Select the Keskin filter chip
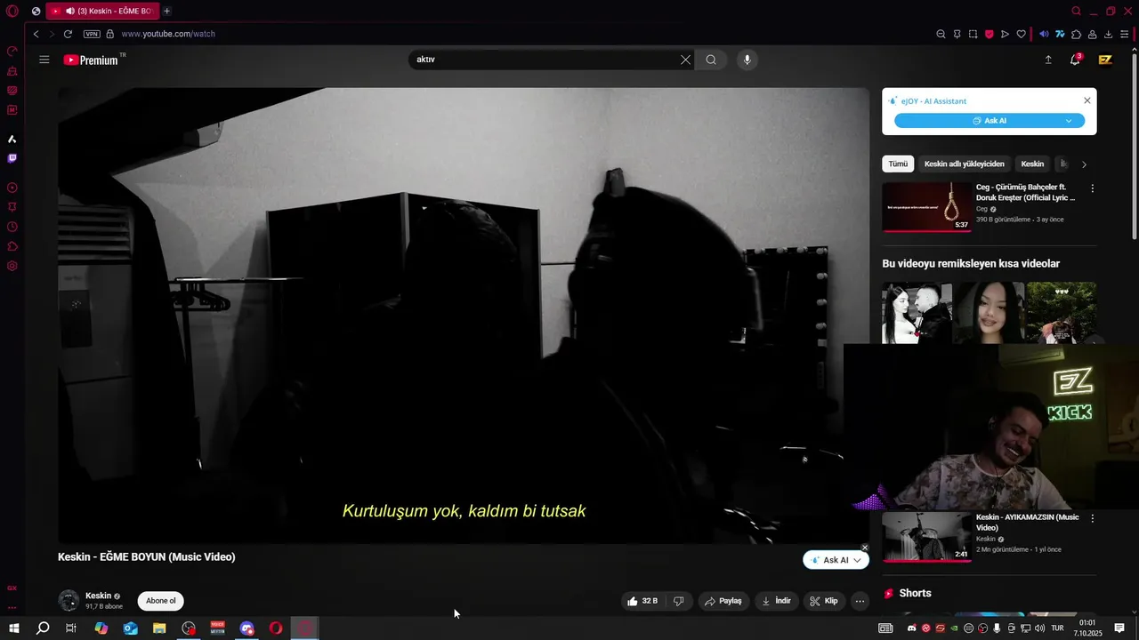Screen dimensions: 1139x640 click(1032, 164)
